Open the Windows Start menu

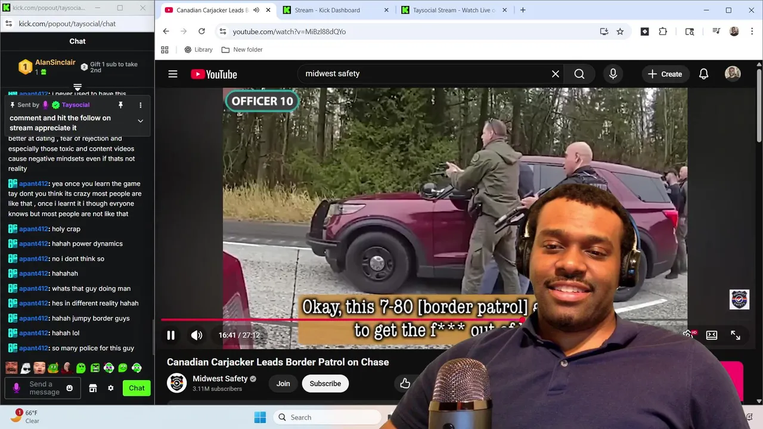pyautogui.click(x=260, y=417)
